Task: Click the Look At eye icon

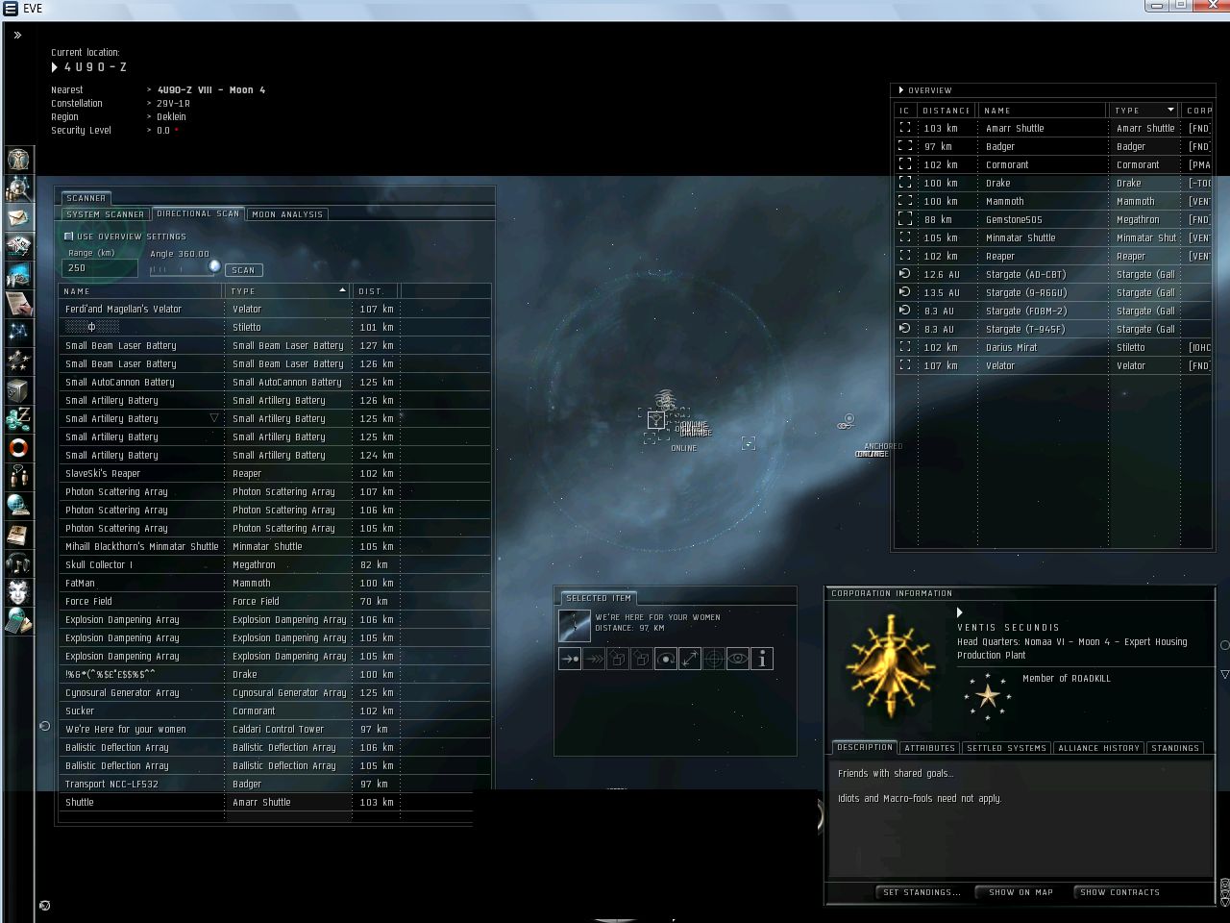Action: [738, 659]
